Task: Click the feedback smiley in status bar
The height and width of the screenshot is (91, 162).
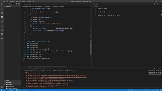Action: 158,90
